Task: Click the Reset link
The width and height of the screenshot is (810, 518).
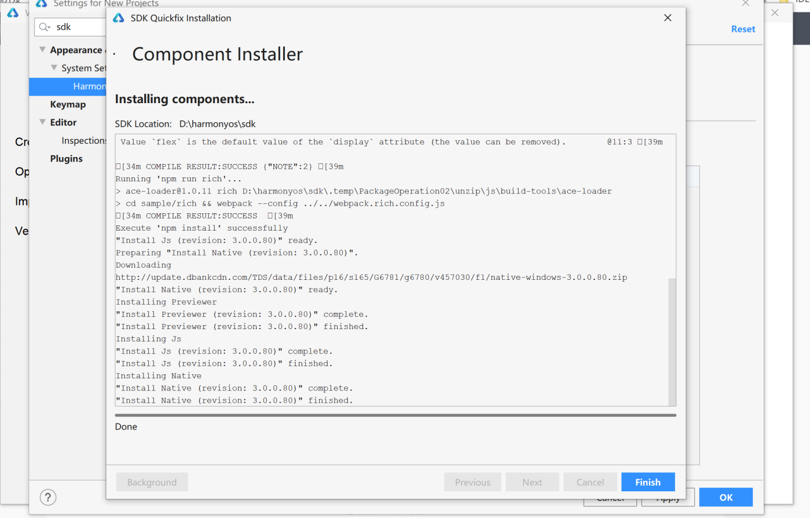Action: click(x=743, y=29)
